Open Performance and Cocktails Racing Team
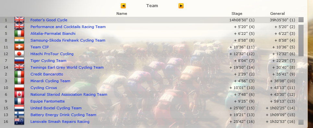Viewport: 313px width, 128px height. coord(68,27)
